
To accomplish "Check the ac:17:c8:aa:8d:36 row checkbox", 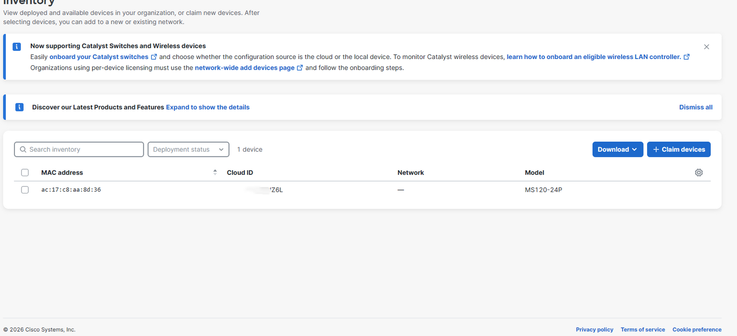I will click(x=25, y=190).
